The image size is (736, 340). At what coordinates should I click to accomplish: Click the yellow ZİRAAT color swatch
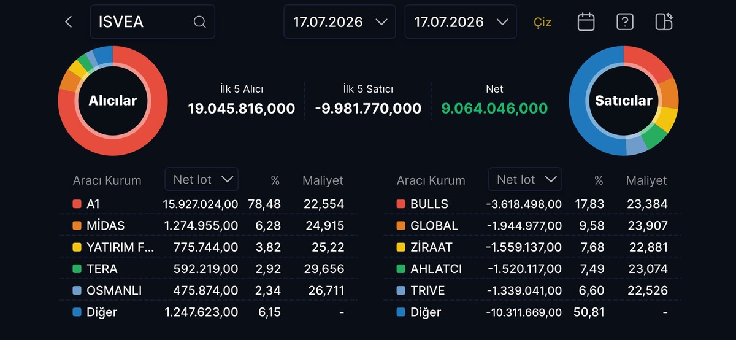401,247
